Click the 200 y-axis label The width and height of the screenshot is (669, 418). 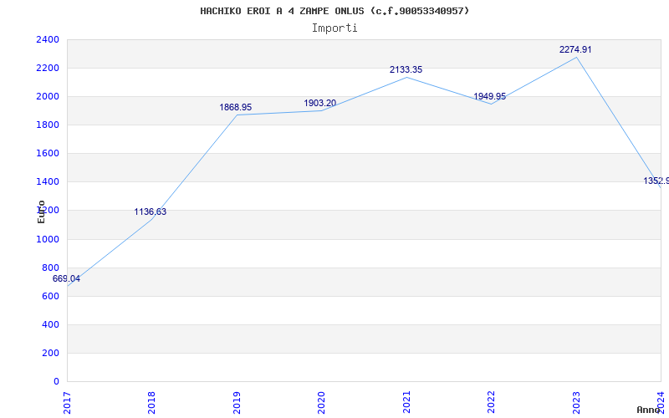pos(51,353)
